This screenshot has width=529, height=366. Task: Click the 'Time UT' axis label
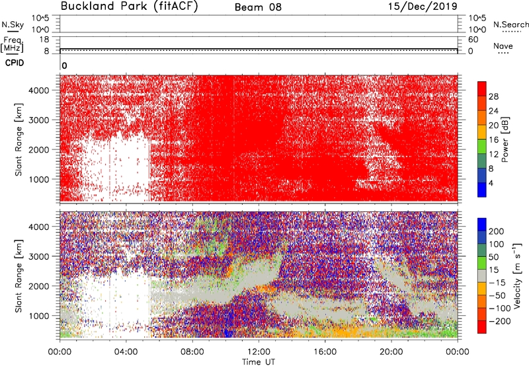[x=259, y=362]
